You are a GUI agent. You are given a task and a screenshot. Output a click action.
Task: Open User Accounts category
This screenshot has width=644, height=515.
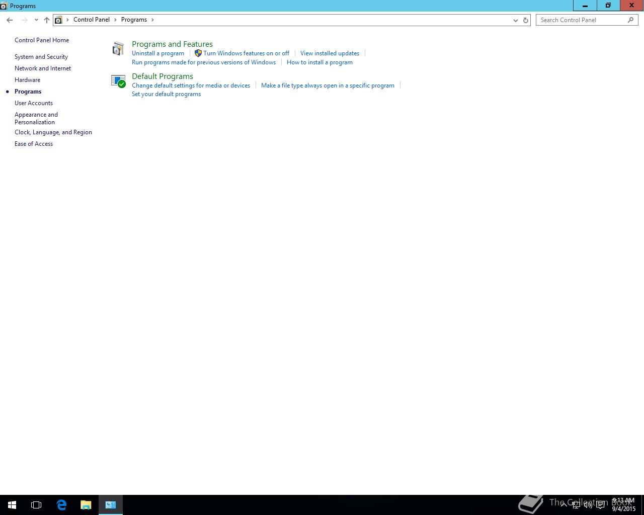pyautogui.click(x=34, y=103)
